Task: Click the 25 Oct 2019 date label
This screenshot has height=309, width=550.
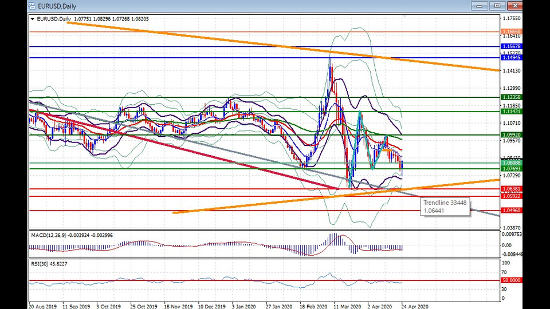Action: click(x=144, y=306)
